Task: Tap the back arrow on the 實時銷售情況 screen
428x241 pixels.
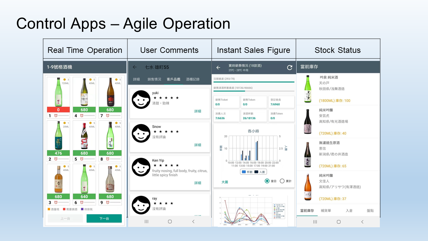Action: tap(218, 67)
